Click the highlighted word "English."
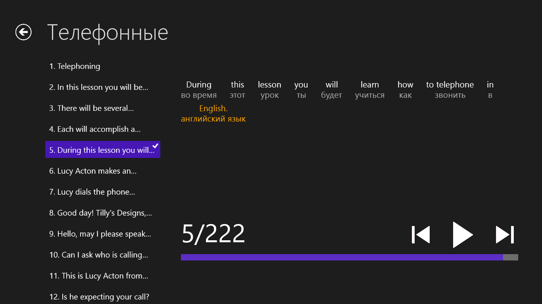 pos(213,108)
